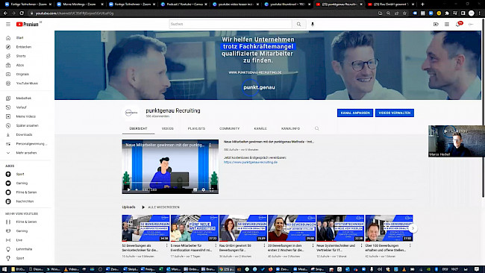
Task: Mute the featured video volume
Action: coord(137,190)
